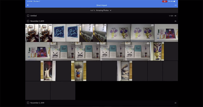Check the Untitled group checkbox
203x107 pixels.
point(28,16)
